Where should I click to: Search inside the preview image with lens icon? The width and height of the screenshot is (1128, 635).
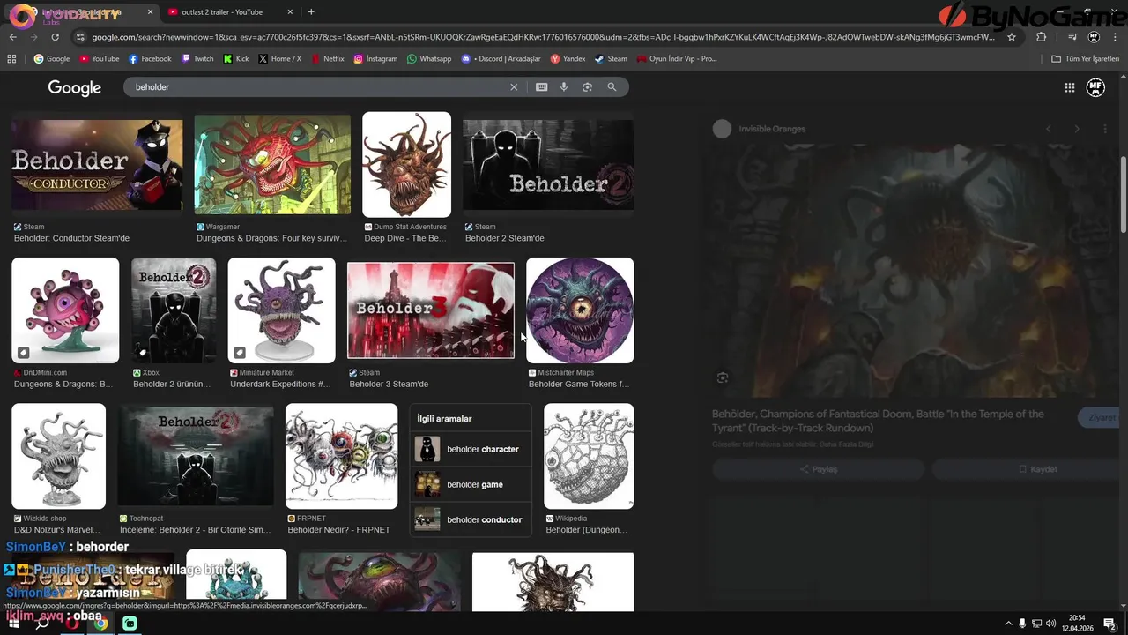[x=723, y=377]
